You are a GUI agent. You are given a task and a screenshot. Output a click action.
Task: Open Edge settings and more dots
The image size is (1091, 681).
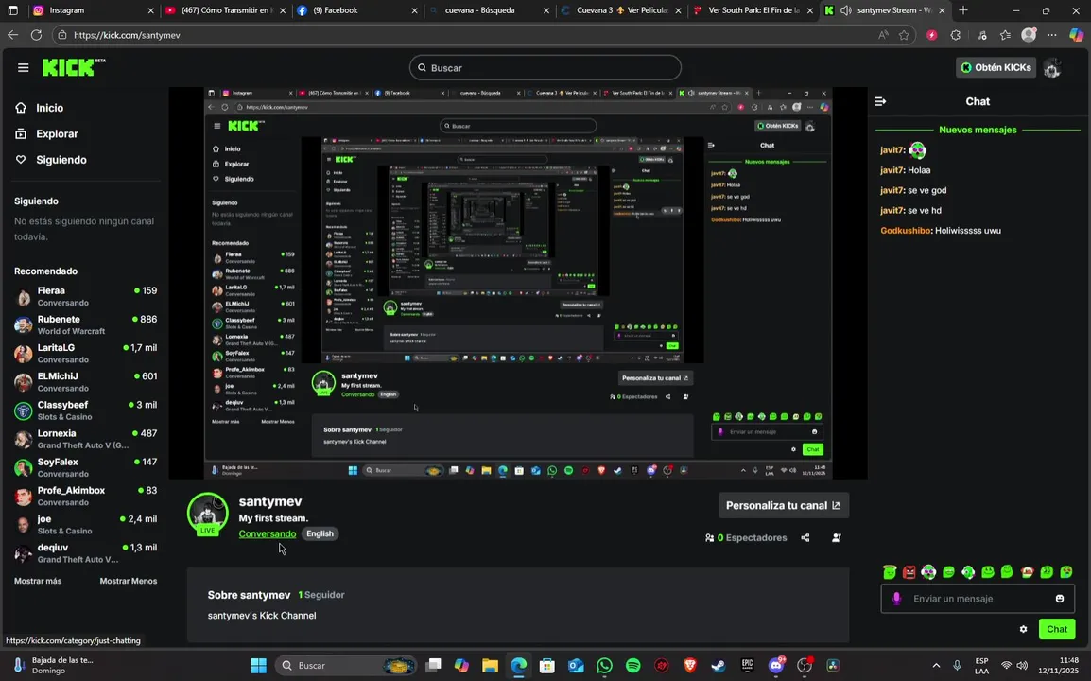pyautogui.click(x=1052, y=35)
